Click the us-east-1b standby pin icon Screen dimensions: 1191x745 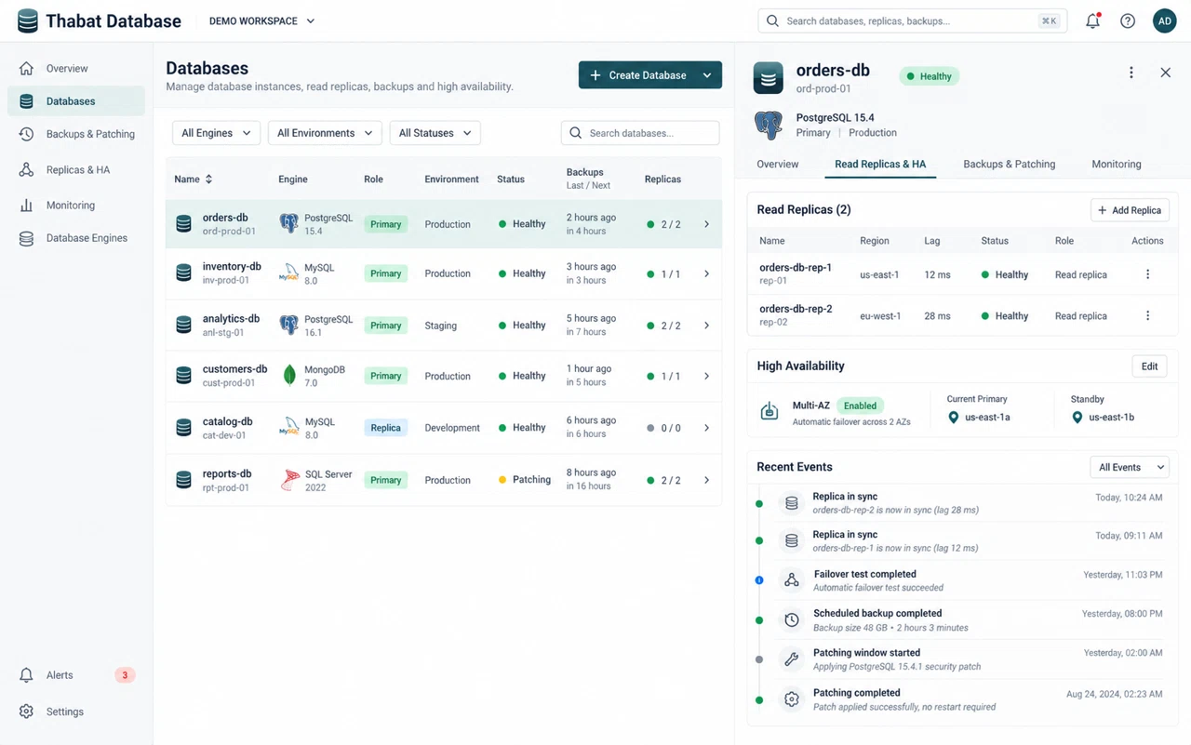[1077, 418]
